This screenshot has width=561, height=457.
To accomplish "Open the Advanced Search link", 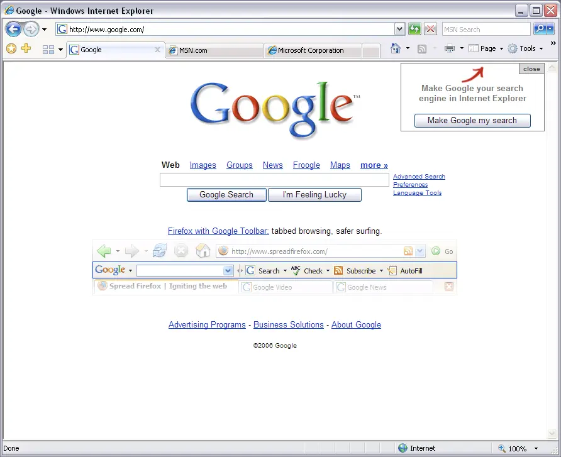I will pos(419,176).
